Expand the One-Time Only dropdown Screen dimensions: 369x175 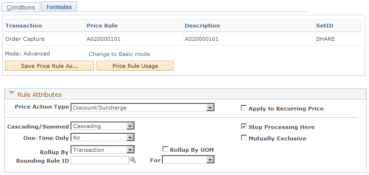point(102,138)
